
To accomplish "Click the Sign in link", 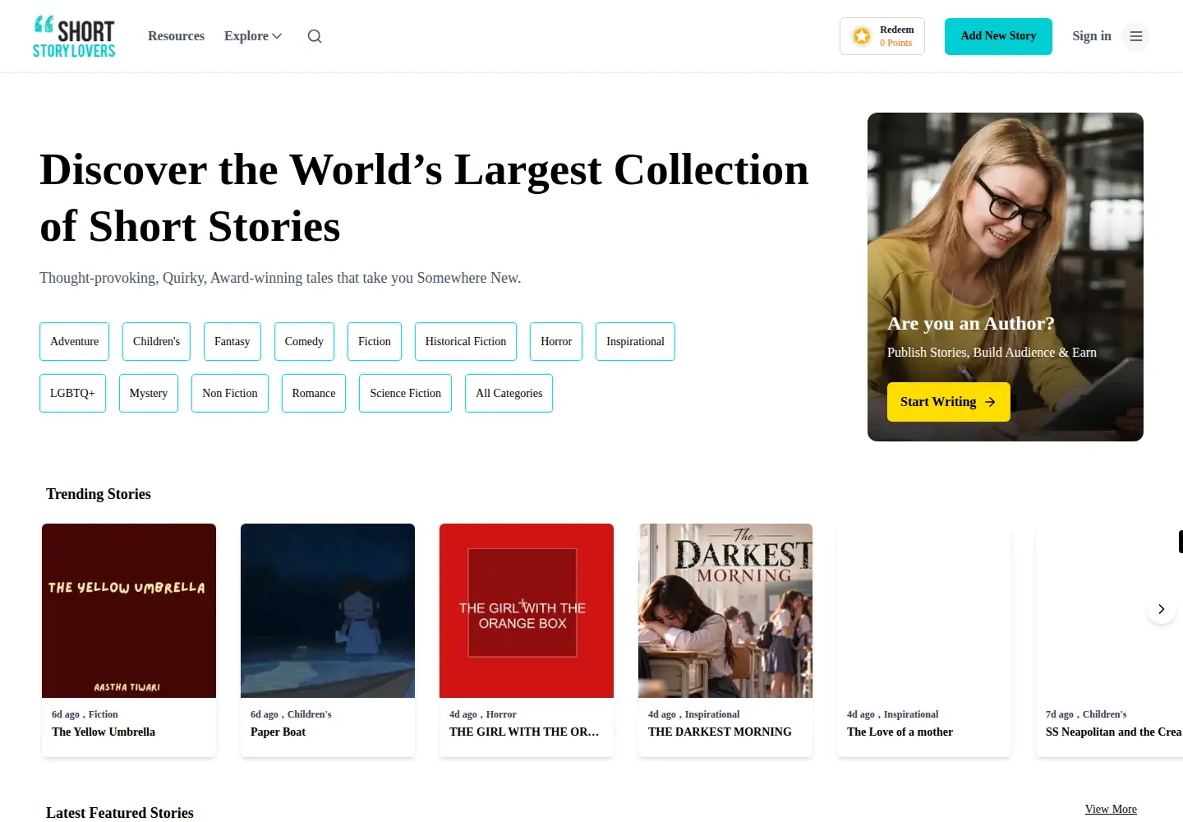I will tap(1092, 36).
